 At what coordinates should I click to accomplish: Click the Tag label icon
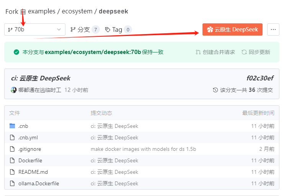(x=108, y=29)
